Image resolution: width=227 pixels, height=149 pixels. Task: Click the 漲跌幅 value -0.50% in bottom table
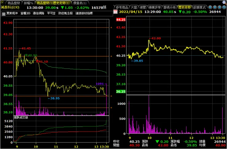tap(190, 142)
